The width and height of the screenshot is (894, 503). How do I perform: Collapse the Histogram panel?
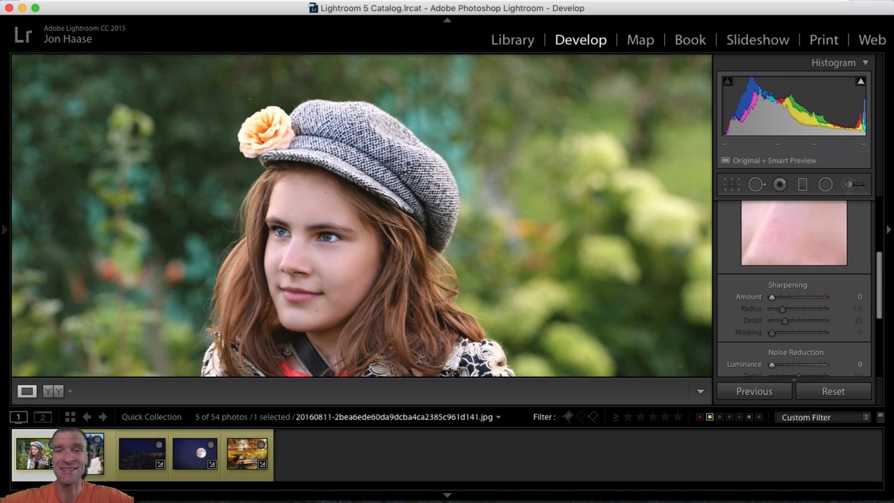(865, 63)
